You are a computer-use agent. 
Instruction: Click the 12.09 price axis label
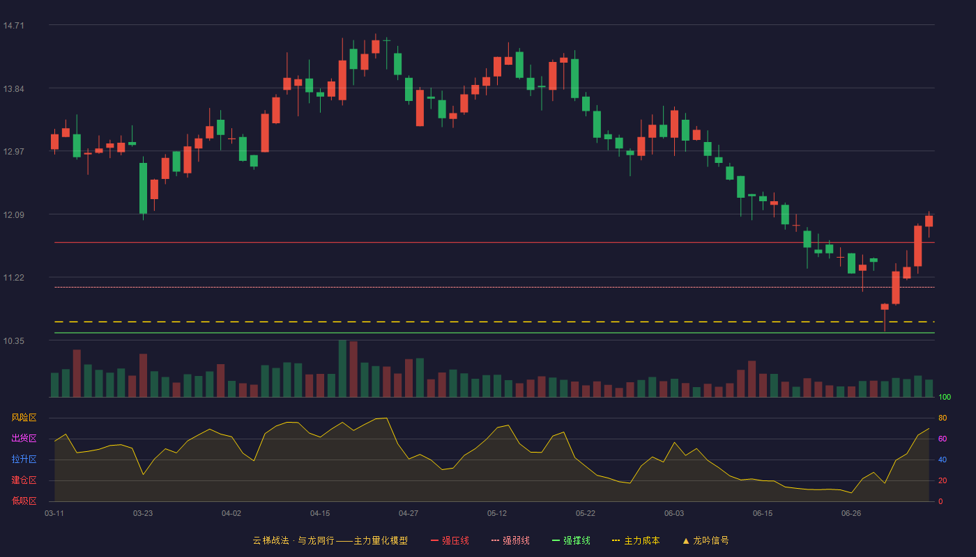click(13, 214)
